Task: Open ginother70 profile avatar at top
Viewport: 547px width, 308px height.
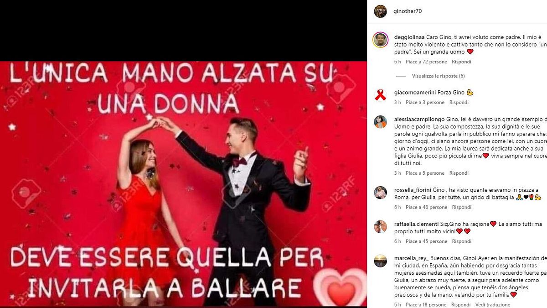Action: (380, 11)
